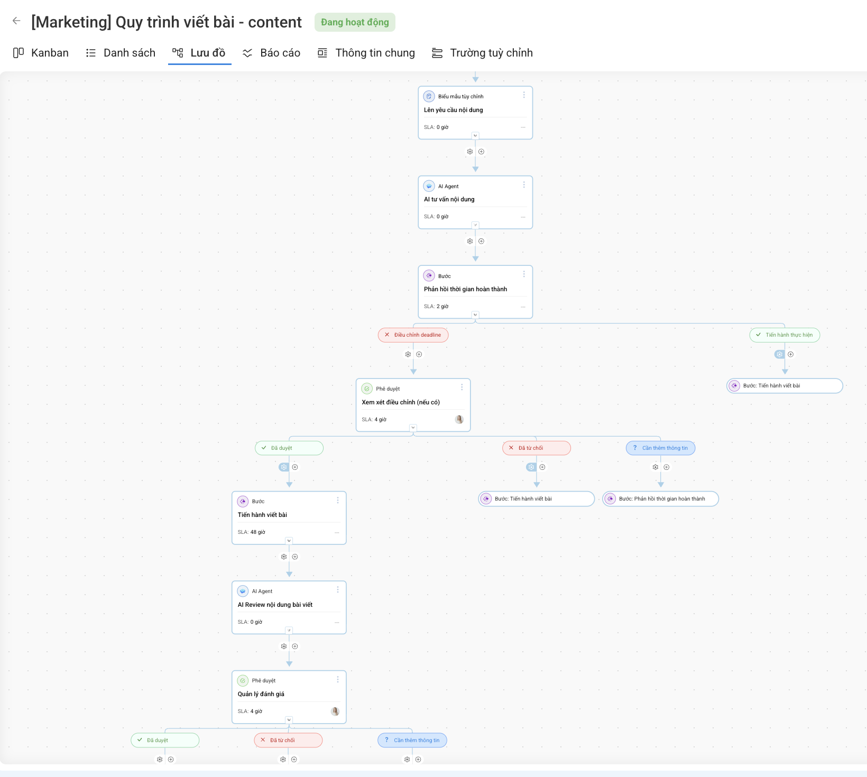This screenshot has width=867, height=777.
Task: Select the bottom Đã duyệt branch label
Action: click(x=165, y=741)
